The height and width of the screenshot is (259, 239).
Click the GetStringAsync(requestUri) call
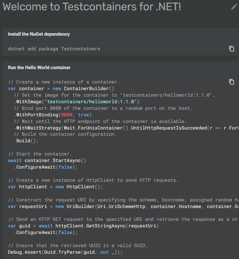pyautogui.click(x=107, y=226)
